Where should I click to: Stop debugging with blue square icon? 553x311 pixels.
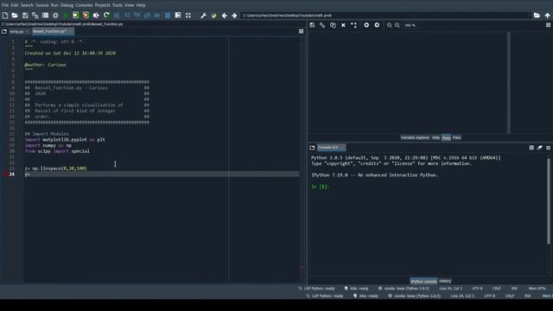click(168, 16)
